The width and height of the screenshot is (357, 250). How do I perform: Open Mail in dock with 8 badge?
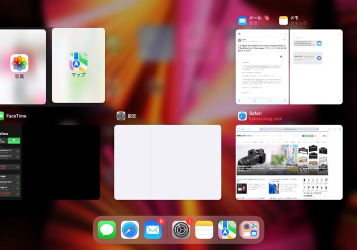[153, 230]
